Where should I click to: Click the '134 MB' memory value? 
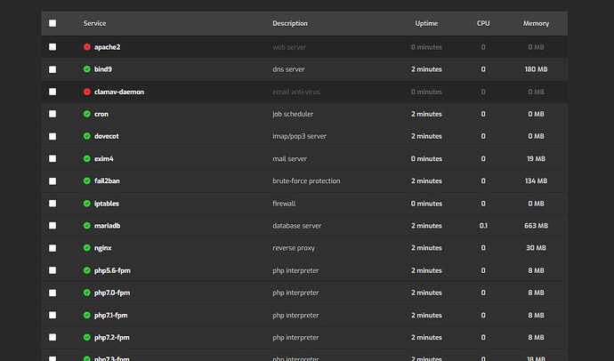[x=536, y=180]
